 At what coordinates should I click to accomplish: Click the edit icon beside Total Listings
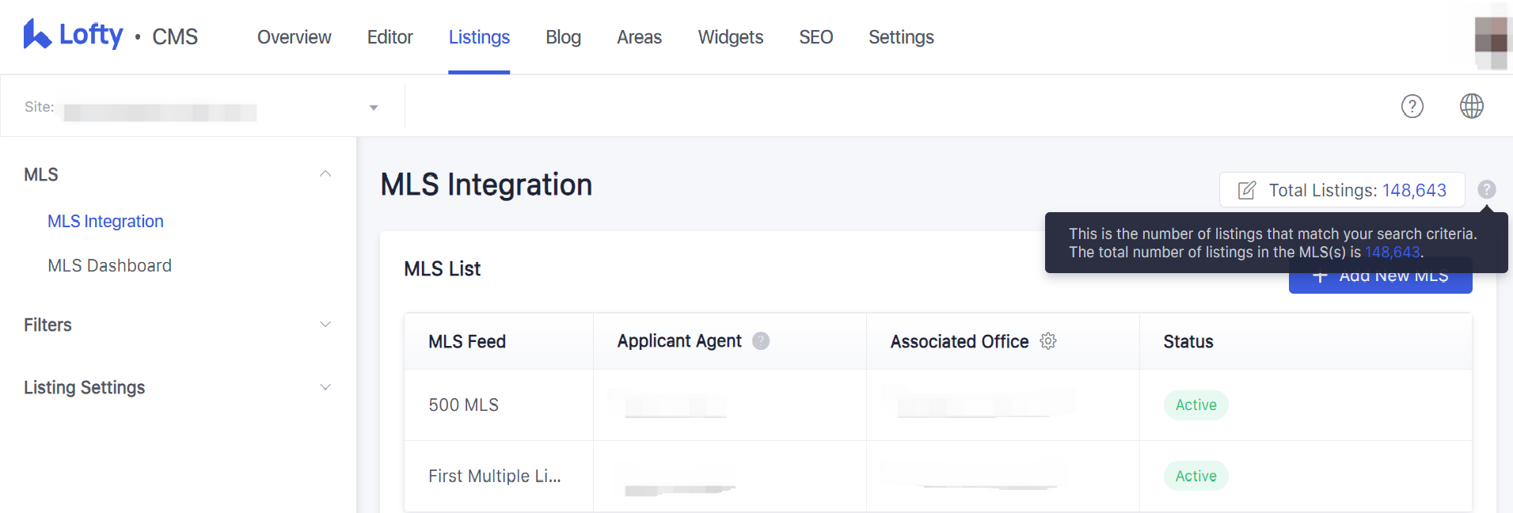[x=1247, y=190]
